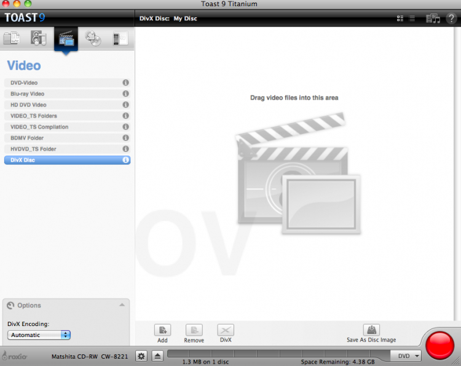Select DivX Disc project type
461x366 pixels.
67,160
